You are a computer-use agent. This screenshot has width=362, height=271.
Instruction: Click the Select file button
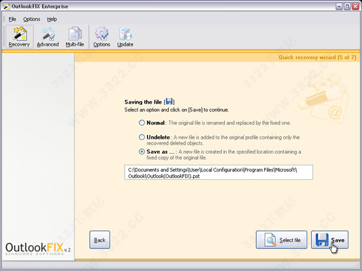tap(281, 240)
